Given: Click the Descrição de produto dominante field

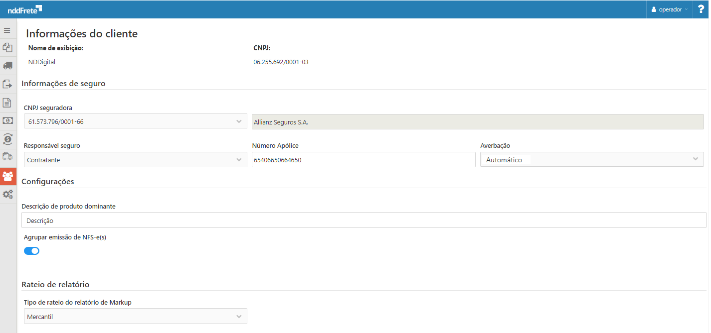Looking at the screenshot, I should (363, 221).
